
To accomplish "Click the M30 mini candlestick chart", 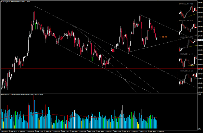I will click(x=188, y=28).
